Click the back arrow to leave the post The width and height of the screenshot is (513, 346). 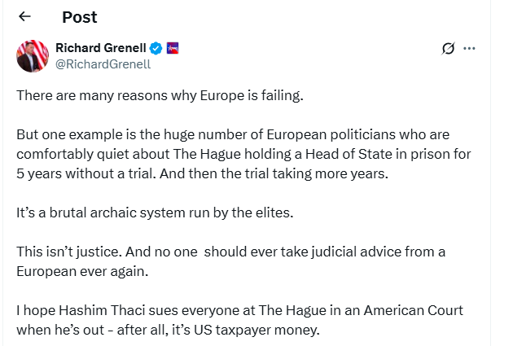tap(24, 16)
